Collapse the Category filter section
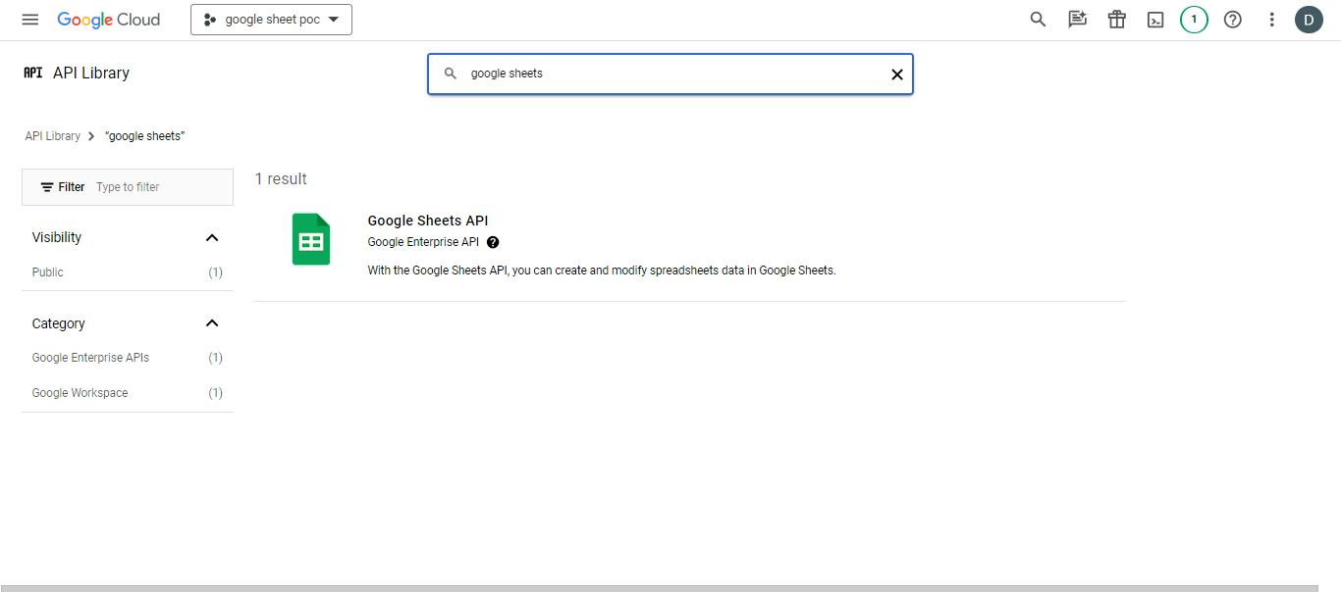 [212, 323]
